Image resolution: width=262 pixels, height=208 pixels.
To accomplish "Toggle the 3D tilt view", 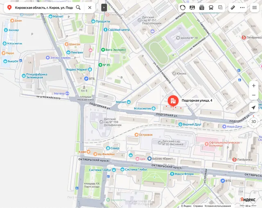I will pyautogui.click(x=254, y=122).
